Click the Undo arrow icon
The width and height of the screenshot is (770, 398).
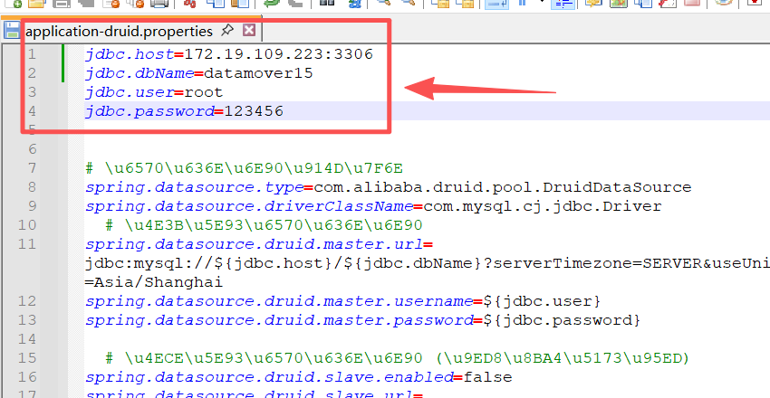click(271, 4)
